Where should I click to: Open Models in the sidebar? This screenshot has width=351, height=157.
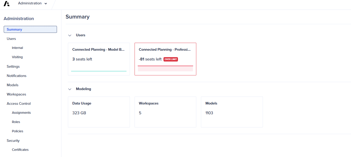click(13, 85)
